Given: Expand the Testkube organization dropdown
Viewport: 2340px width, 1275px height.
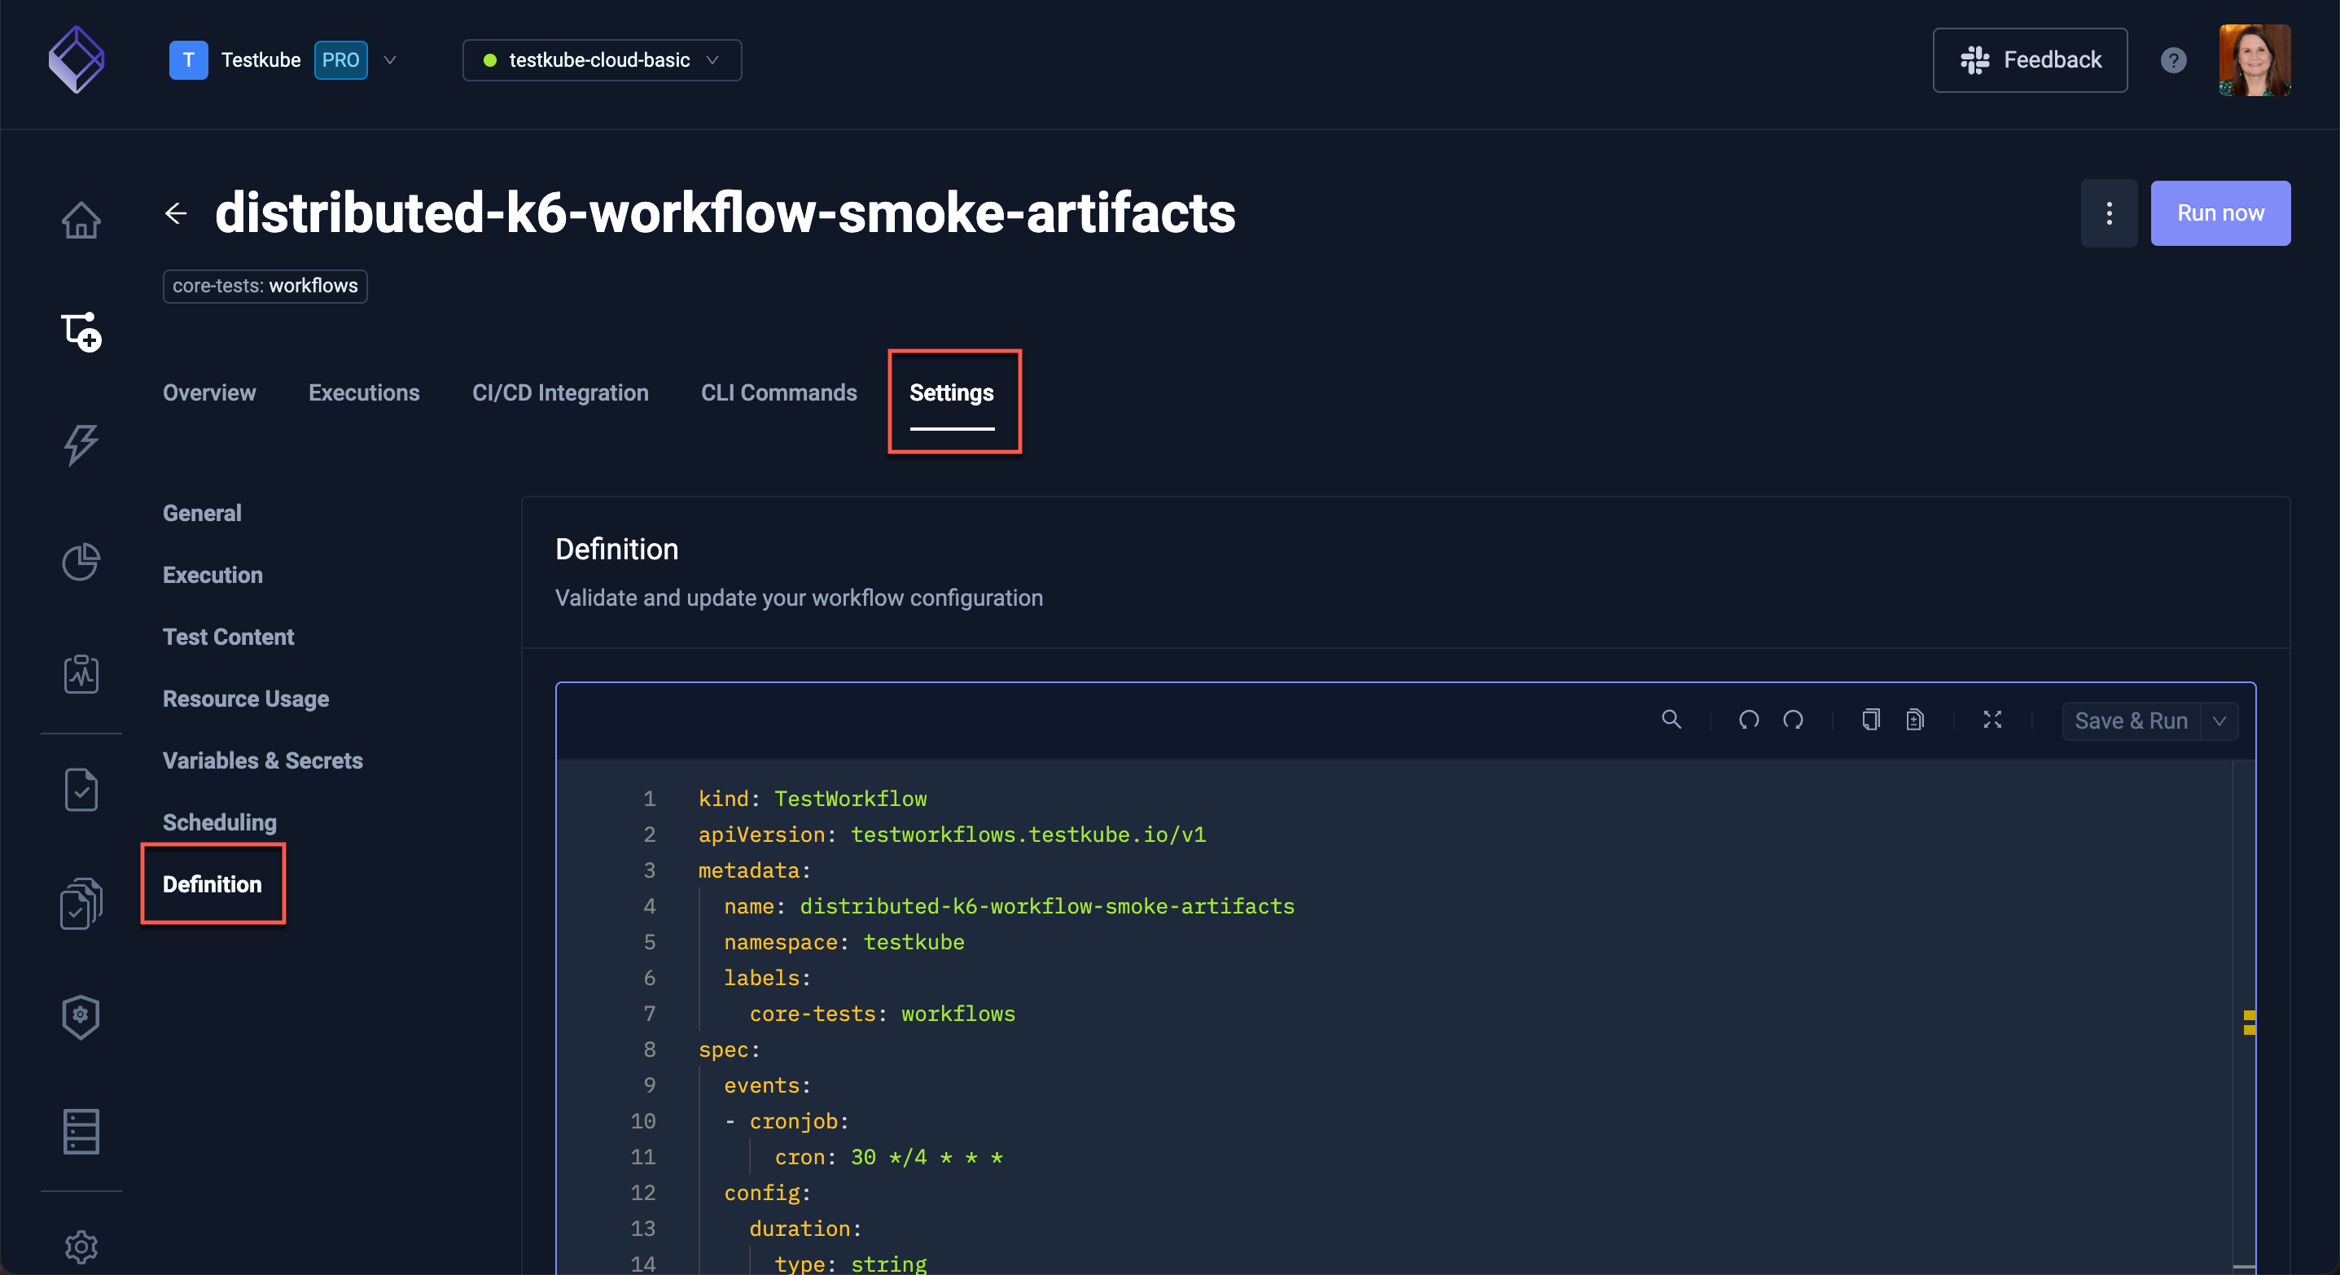Looking at the screenshot, I should 390,60.
